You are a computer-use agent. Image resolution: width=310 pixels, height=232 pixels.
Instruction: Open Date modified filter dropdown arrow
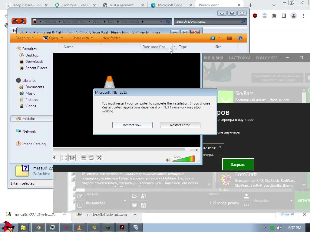tap(174, 47)
